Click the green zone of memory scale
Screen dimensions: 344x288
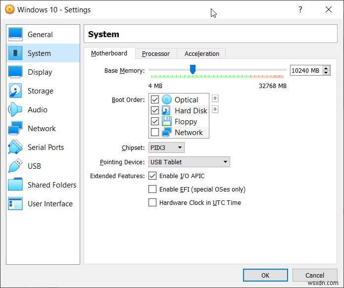[x=201, y=77]
